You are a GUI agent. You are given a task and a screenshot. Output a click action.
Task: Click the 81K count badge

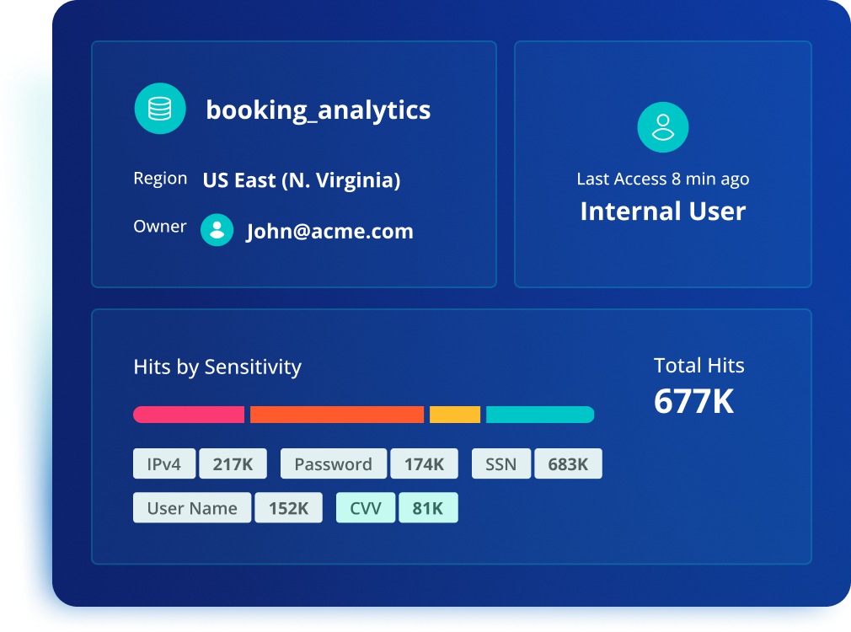(428, 507)
